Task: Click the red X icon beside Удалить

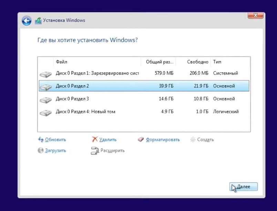Action: click(95, 139)
